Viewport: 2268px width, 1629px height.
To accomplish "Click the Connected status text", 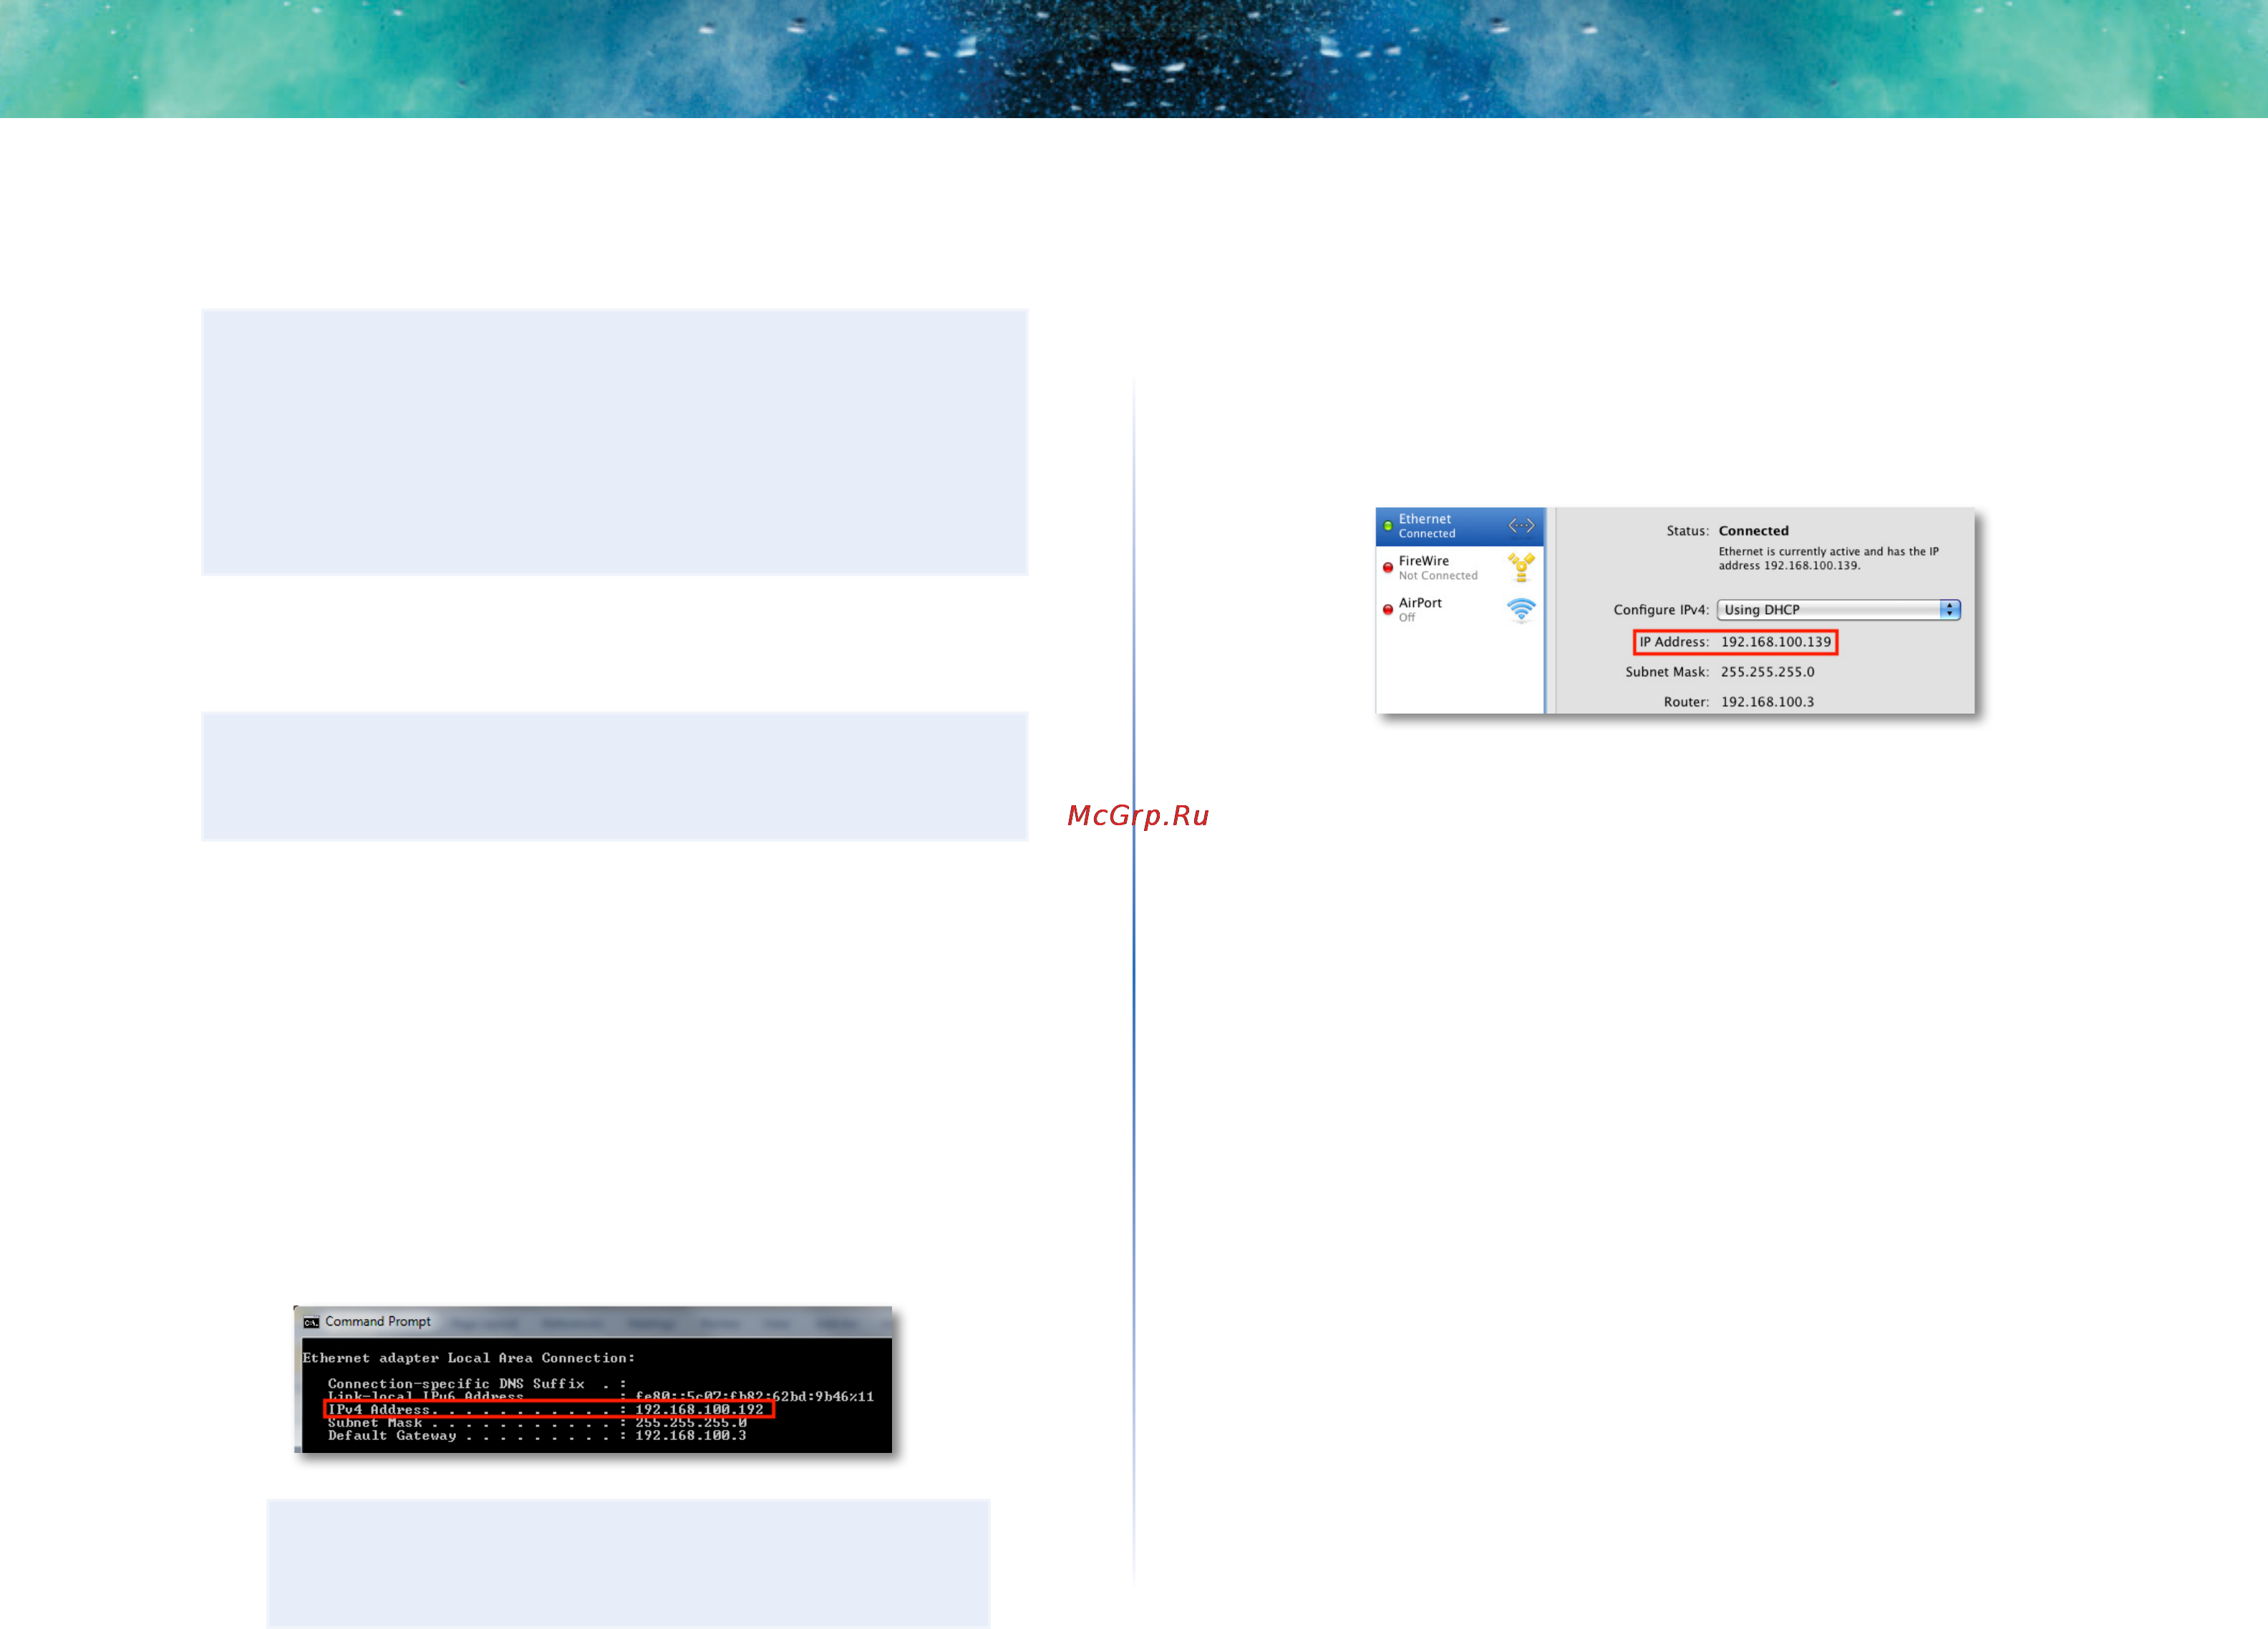I will coord(1753,531).
